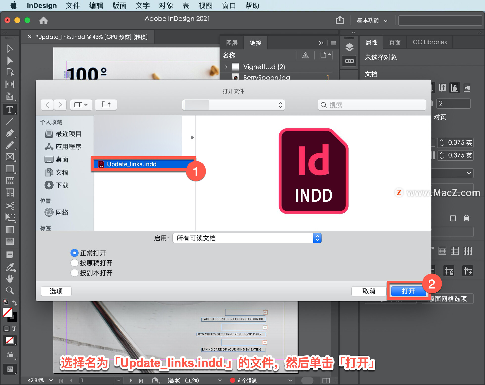Click the new folder icon in dialog
485x385 pixels.
pos(106,105)
